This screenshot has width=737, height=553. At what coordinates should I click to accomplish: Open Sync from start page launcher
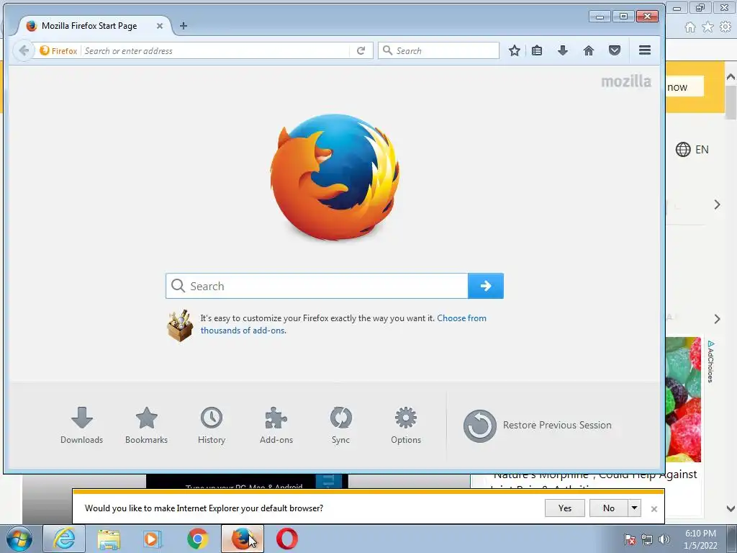pos(340,425)
